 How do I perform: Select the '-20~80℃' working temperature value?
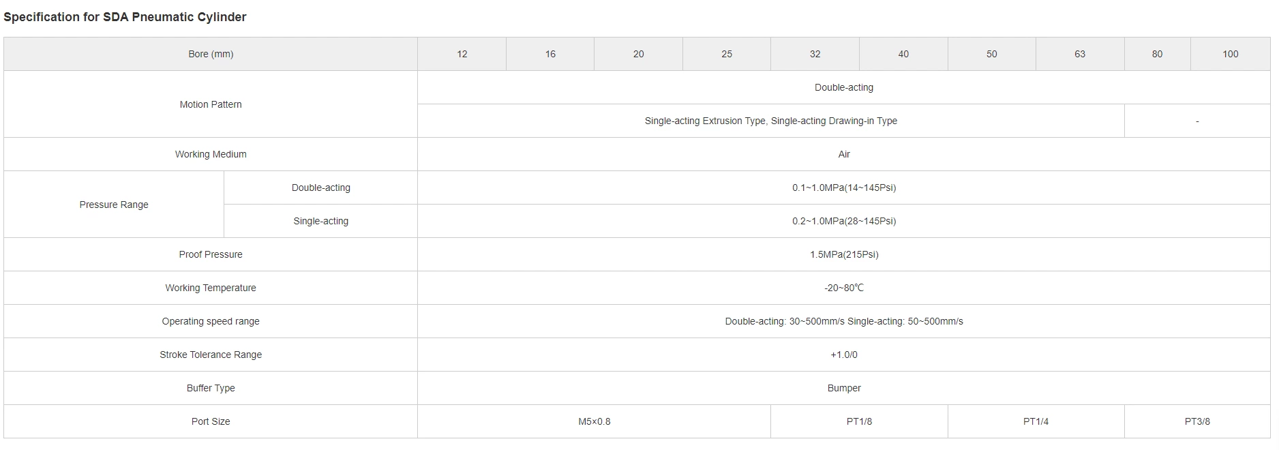tap(843, 288)
